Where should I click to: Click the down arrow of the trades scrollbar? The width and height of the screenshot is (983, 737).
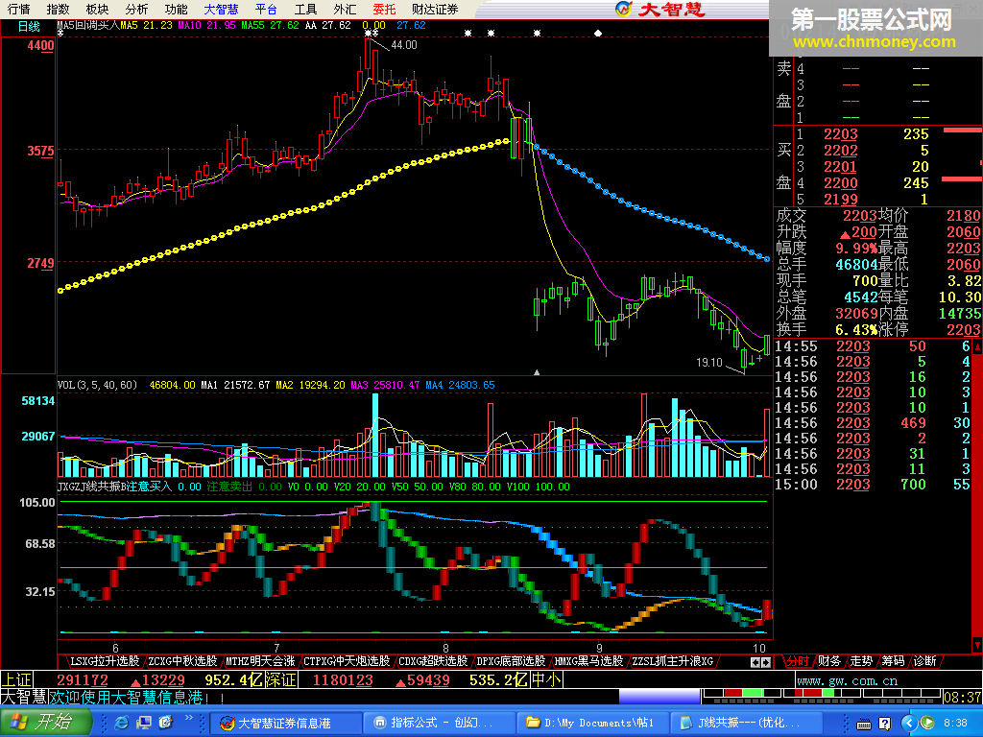[x=976, y=644]
